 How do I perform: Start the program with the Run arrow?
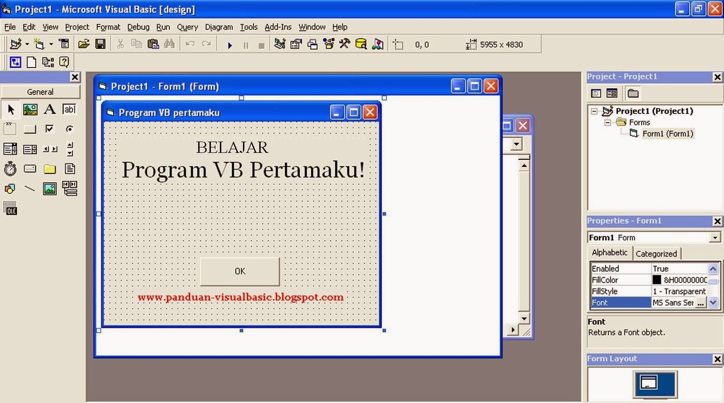230,45
